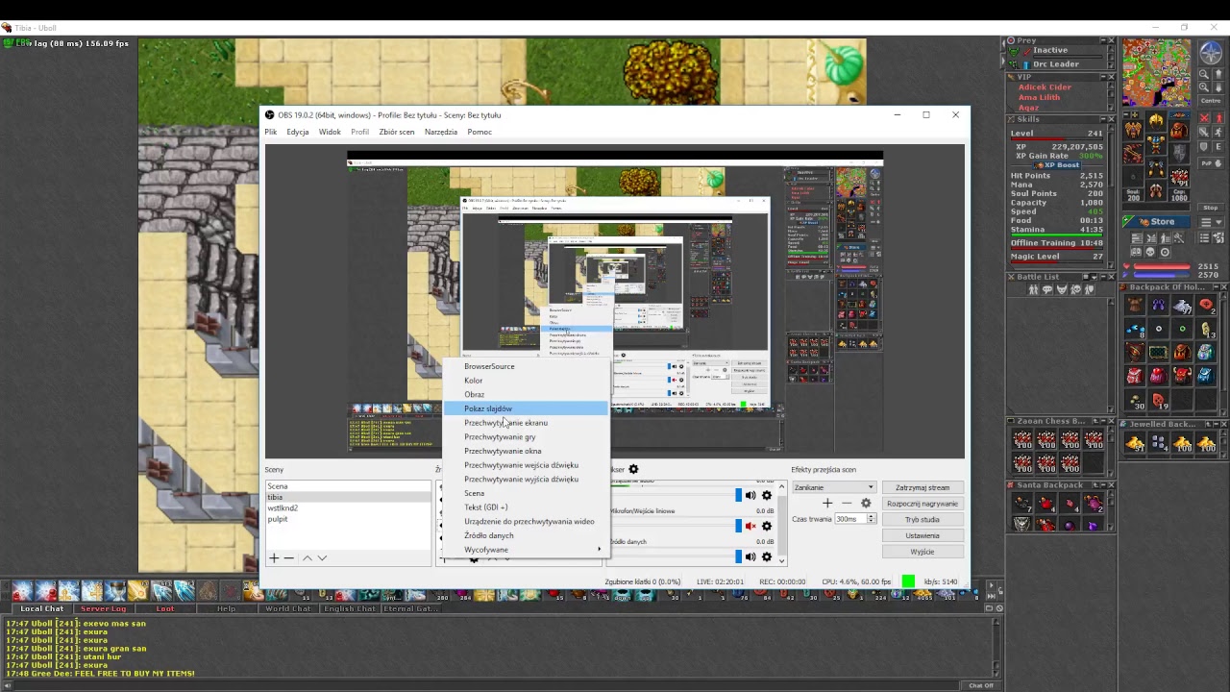This screenshot has width=1230, height=692.
Task: Open mixer settings gear beside Mikser
Action: (633, 469)
